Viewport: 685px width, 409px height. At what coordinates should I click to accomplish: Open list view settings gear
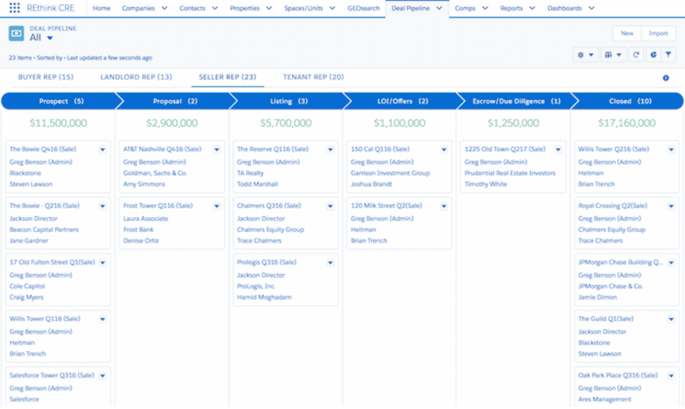coord(585,55)
